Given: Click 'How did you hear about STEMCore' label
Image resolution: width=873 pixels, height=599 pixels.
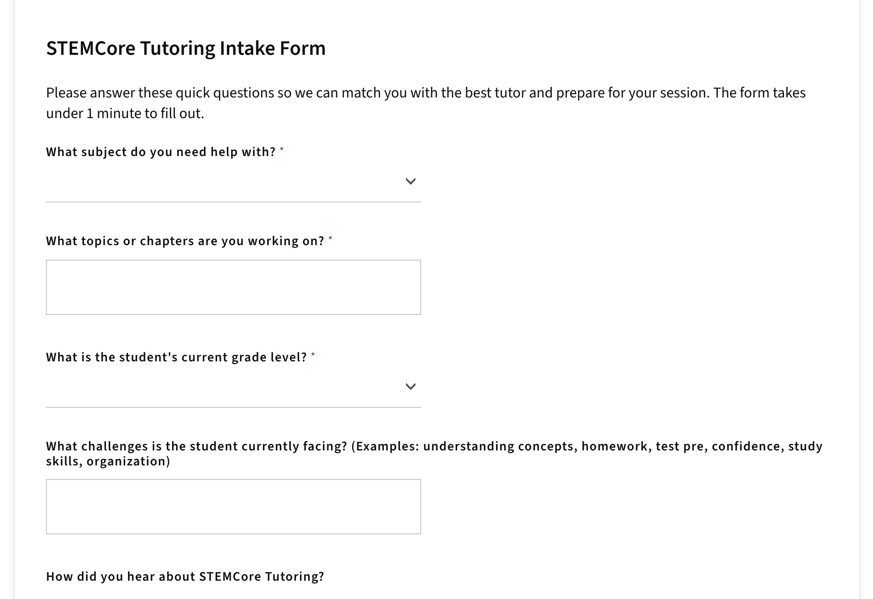Looking at the screenshot, I should [185, 577].
